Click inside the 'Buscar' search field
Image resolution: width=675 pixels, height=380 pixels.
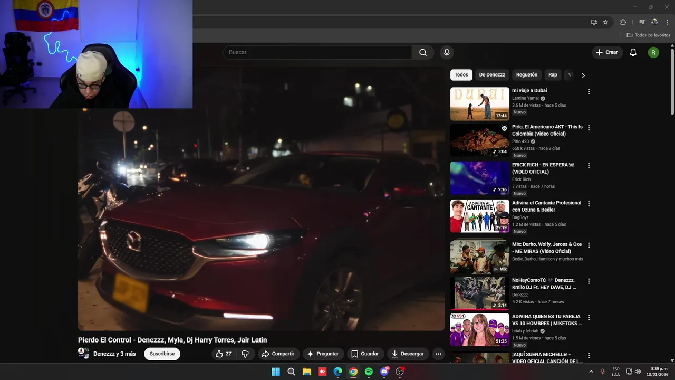pos(317,52)
